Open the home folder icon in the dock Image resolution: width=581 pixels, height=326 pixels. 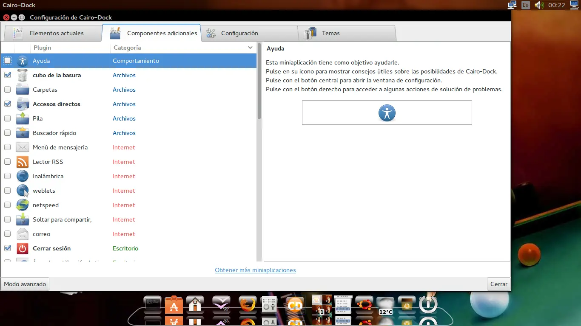195,304
